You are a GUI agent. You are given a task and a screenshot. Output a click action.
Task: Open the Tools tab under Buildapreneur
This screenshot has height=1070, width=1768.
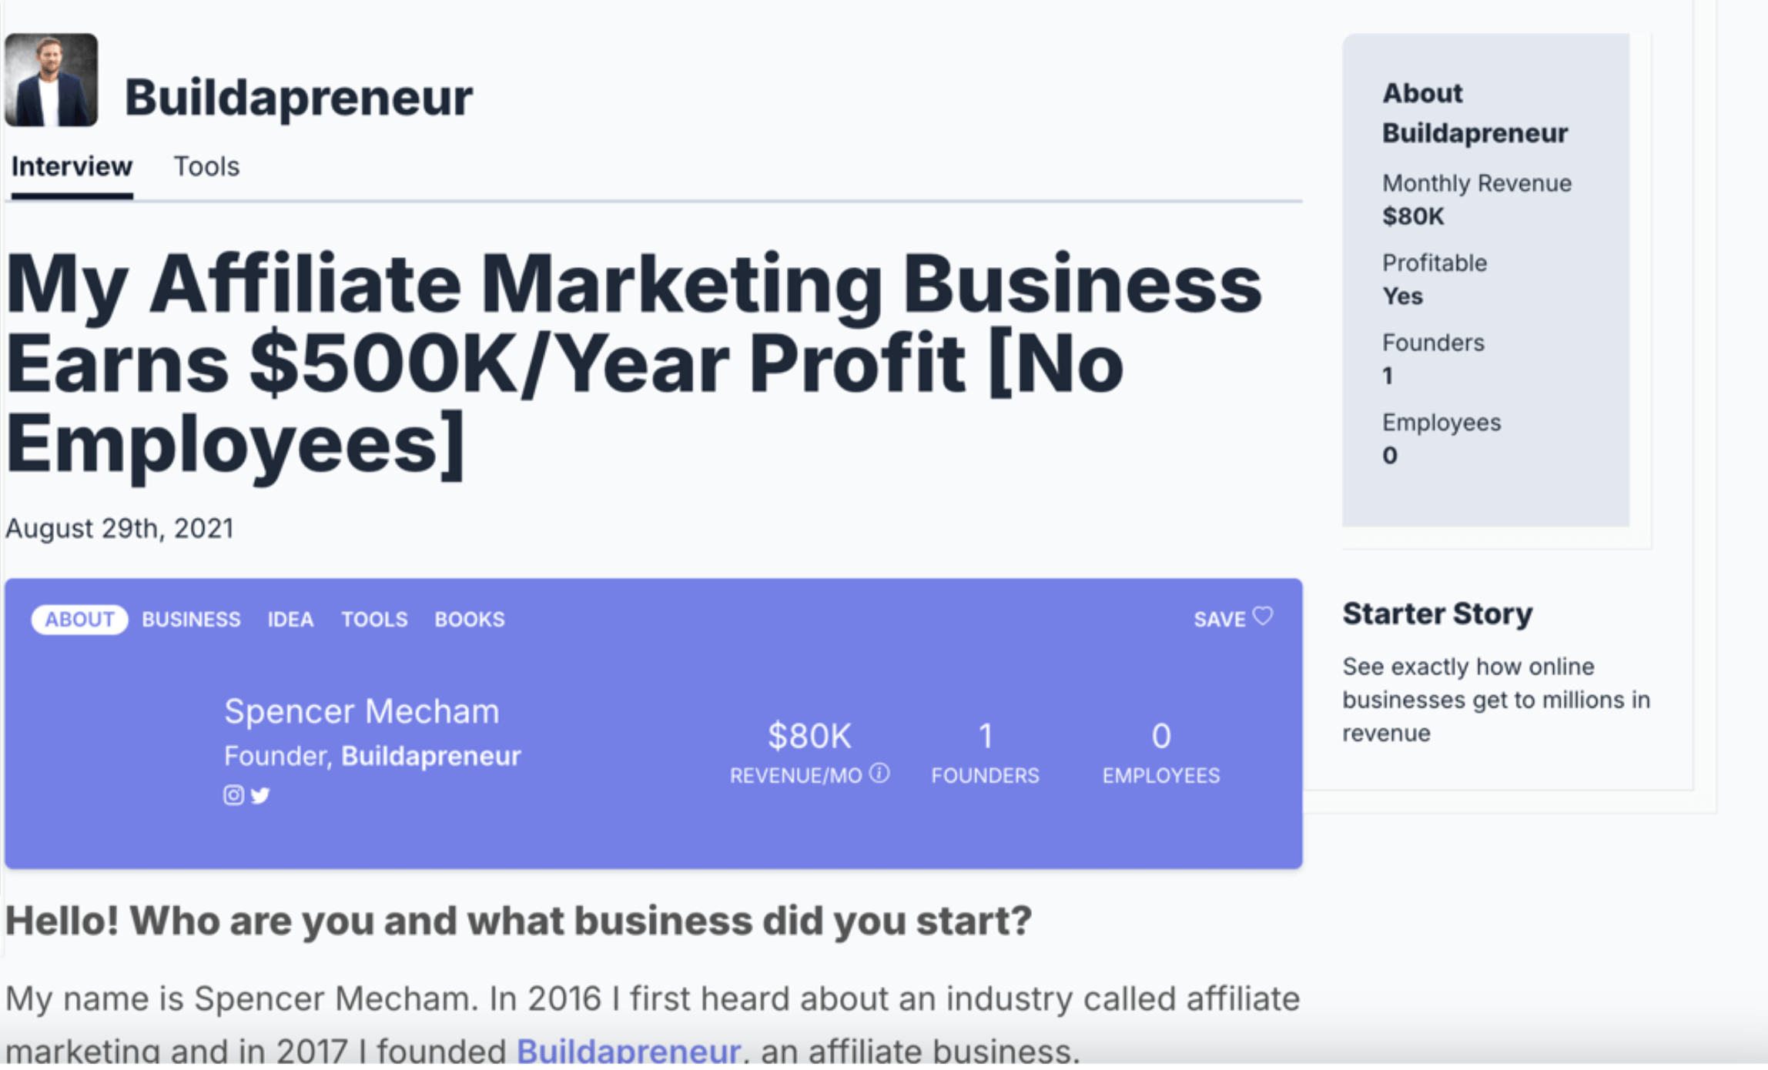click(206, 166)
